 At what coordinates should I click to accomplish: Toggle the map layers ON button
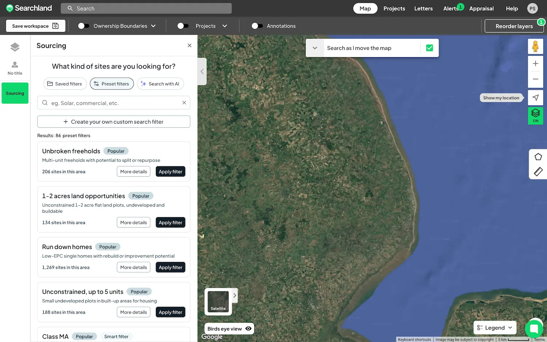535,116
